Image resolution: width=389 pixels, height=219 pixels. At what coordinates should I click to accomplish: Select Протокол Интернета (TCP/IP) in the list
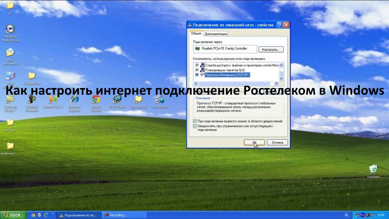[x=228, y=75]
